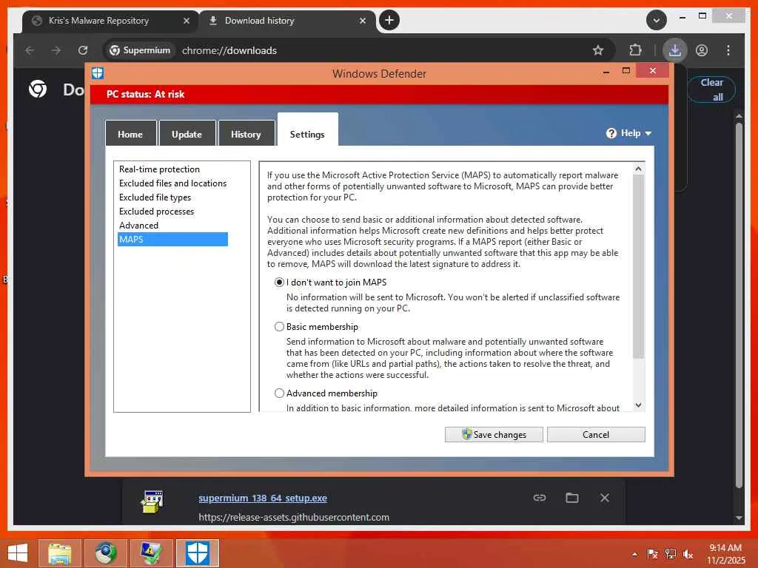Select Advanced in the settings list

(x=138, y=225)
